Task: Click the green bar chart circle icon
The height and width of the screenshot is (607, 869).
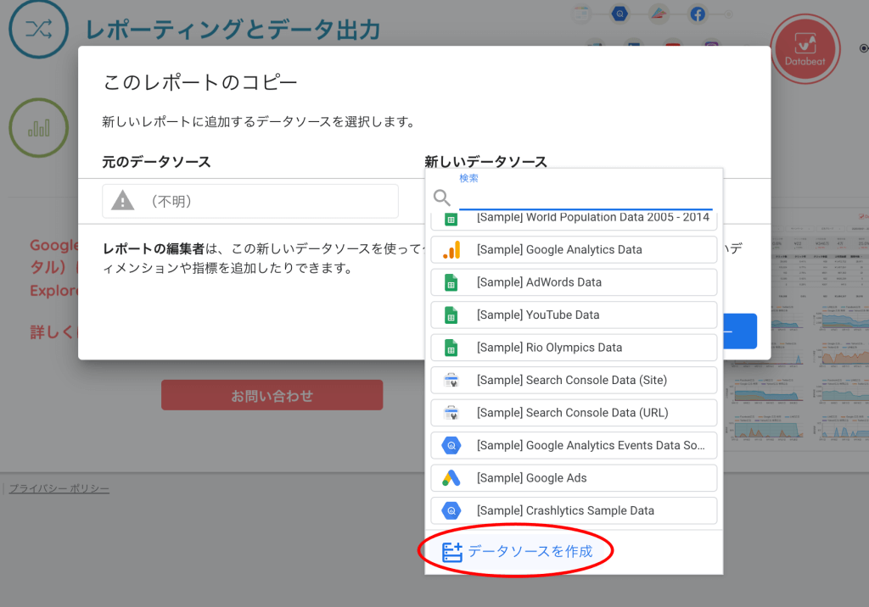Action: [x=39, y=128]
